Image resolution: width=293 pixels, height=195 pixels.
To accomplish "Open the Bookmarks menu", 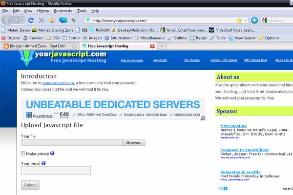I will point(63,11).
